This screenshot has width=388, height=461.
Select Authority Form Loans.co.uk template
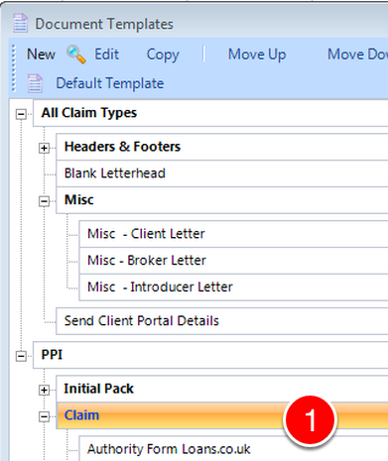coord(233,449)
